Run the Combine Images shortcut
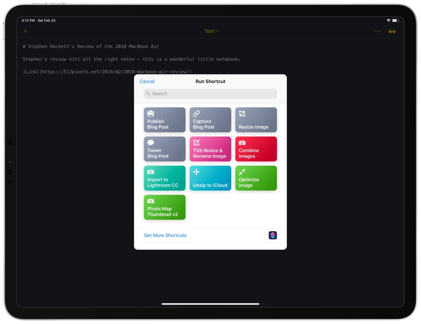The height and width of the screenshot is (324, 421). 256,149
